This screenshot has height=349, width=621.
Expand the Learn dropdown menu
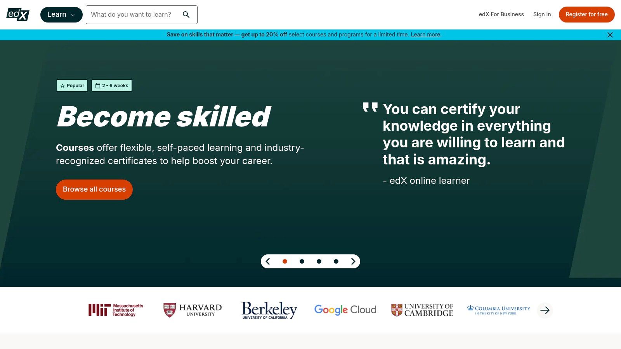(x=61, y=15)
